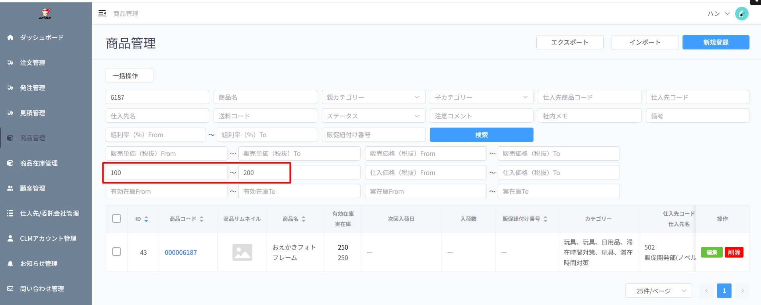
Task: Open the 親カテゴリー dropdown
Action: [x=373, y=97]
